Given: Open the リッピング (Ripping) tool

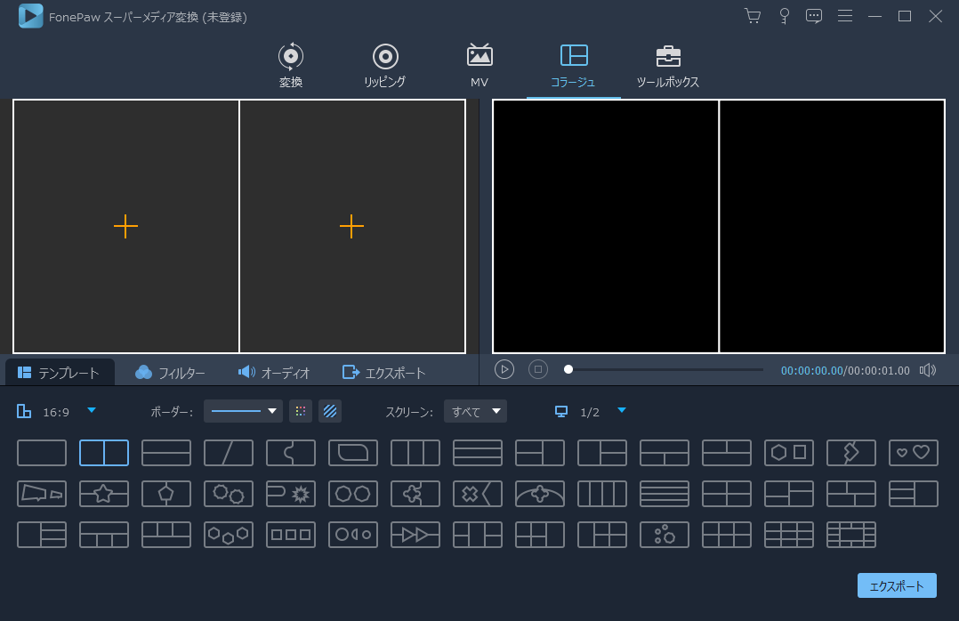Looking at the screenshot, I should coord(384,65).
